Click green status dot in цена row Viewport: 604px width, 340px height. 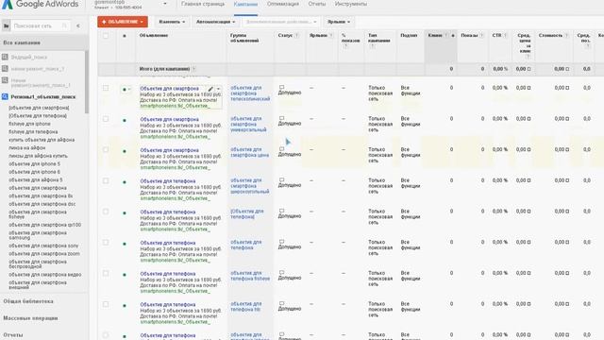pos(124,151)
